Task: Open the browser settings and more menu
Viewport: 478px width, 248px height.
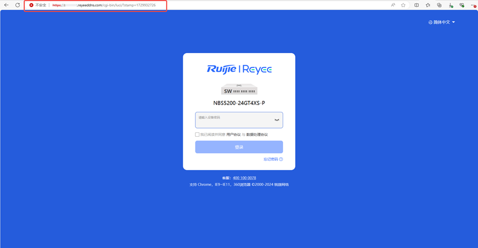Action: click(474, 5)
